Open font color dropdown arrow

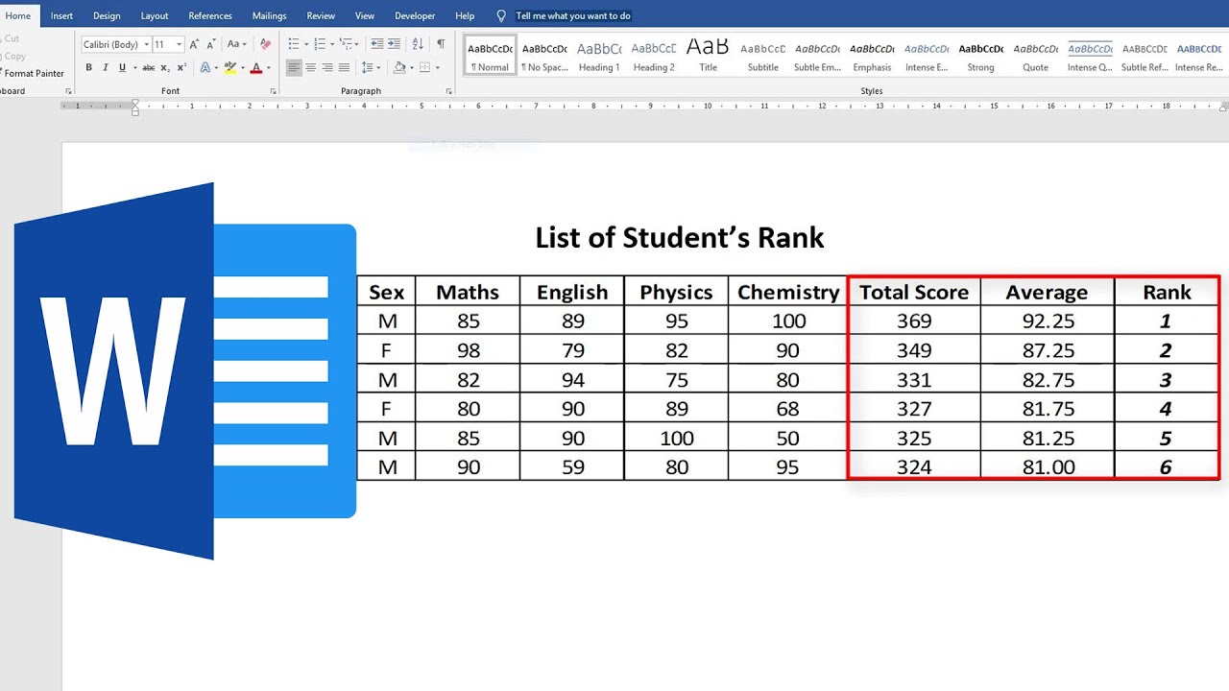[x=268, y=68]
